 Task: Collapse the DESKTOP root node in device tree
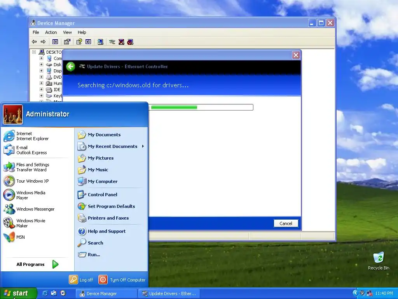34,52
